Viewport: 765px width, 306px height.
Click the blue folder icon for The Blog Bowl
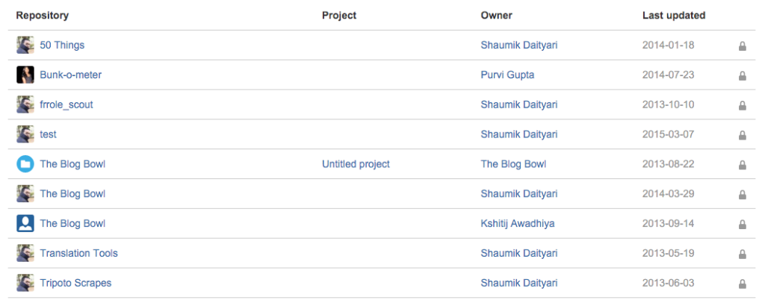click(x=25, y=164)
